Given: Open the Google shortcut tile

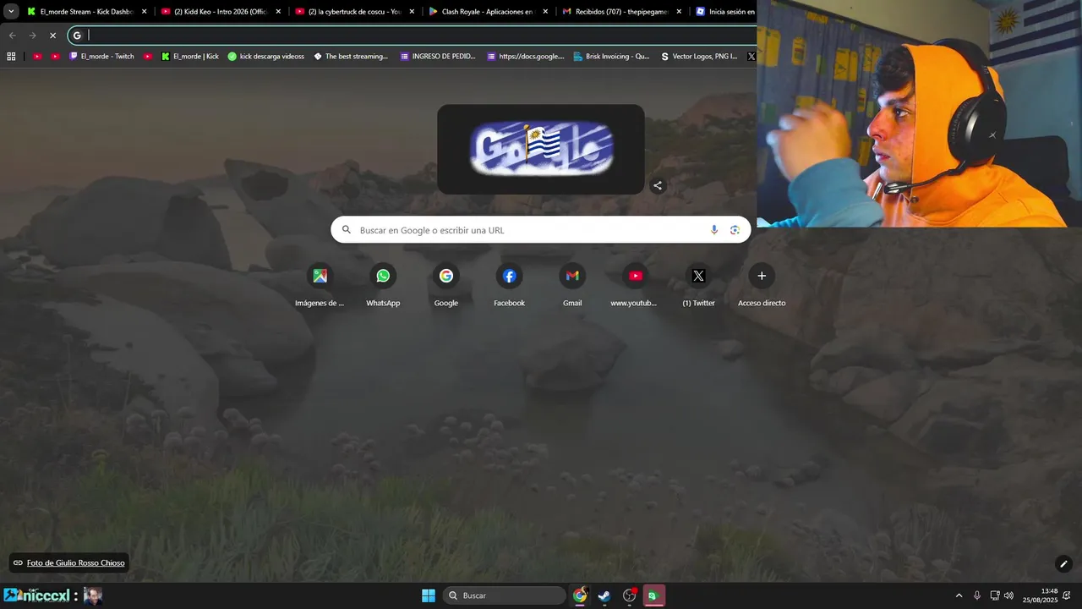Looking at the screenshot, I should tap(446, 285).
